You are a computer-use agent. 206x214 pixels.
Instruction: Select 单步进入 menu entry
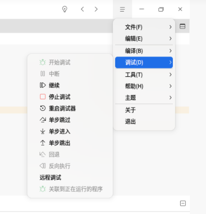(70, 131)
